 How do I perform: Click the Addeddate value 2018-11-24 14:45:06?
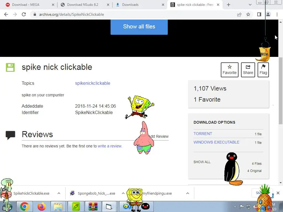click(95, 106)
